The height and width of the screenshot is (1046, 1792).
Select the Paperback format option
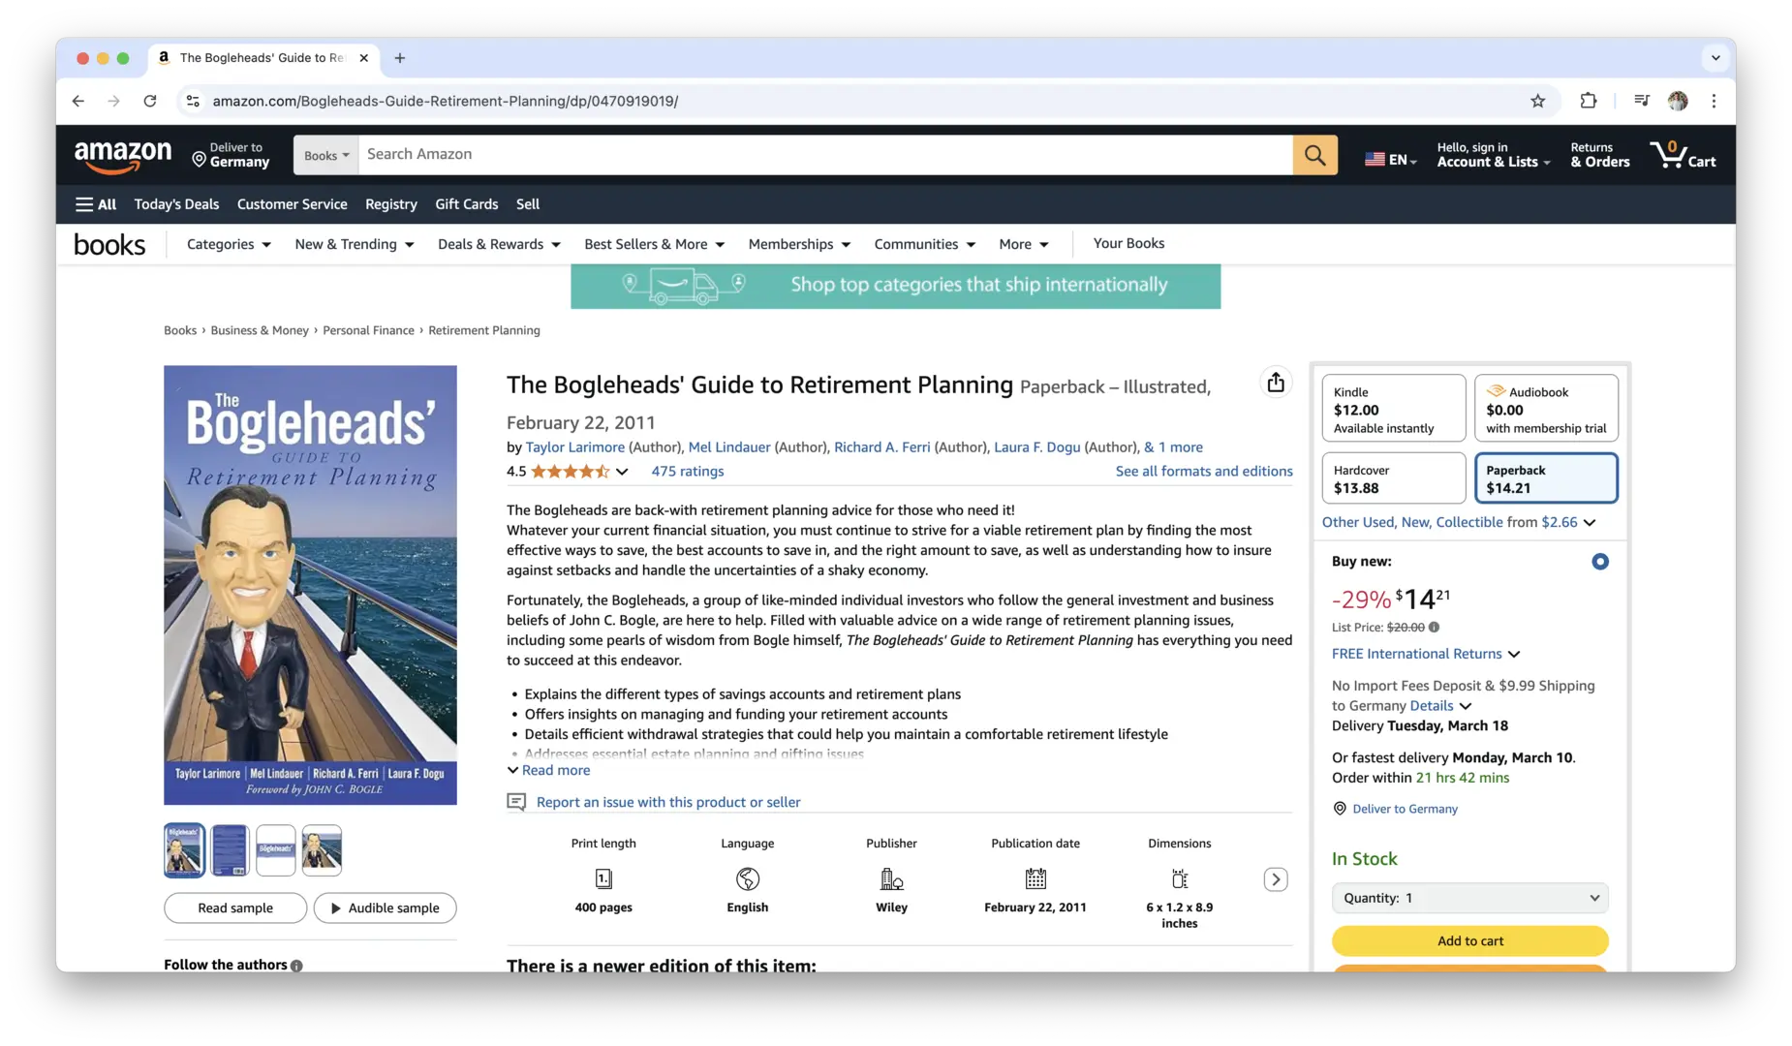(1546, 478)
